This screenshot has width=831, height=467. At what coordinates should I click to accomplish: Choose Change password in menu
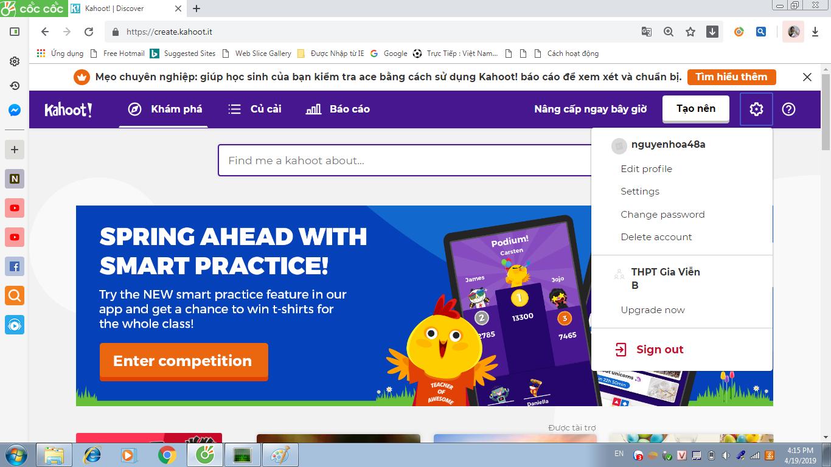coord(662,214)
